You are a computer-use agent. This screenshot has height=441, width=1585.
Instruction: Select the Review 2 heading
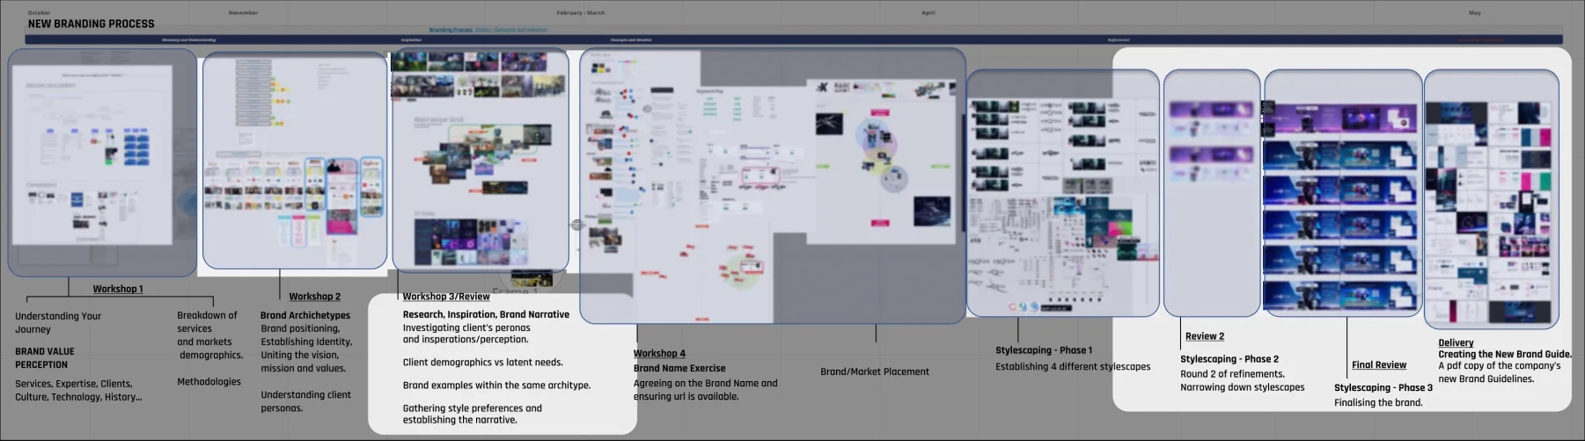pos(1205,336)
